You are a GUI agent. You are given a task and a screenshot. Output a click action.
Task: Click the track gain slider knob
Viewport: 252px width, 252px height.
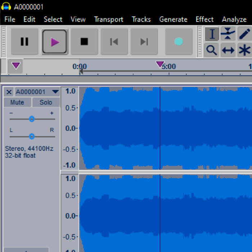[32, 119]
